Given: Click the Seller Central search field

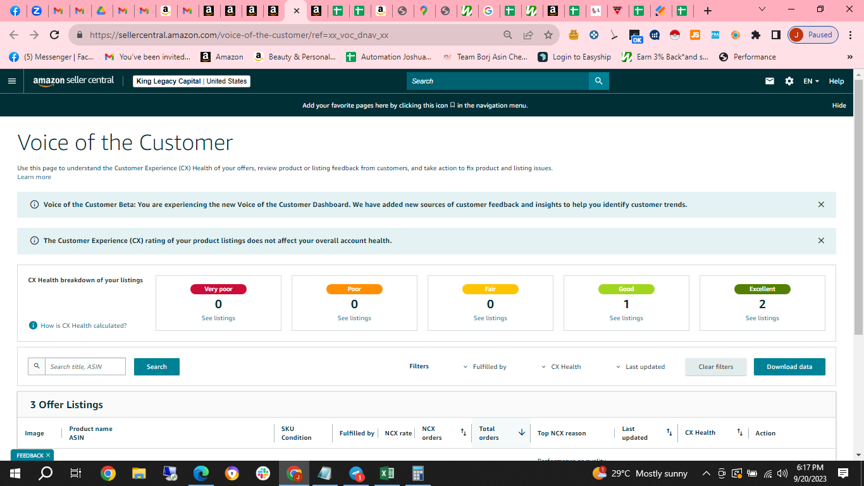Looking at the screenshot, I should (498, 81).
